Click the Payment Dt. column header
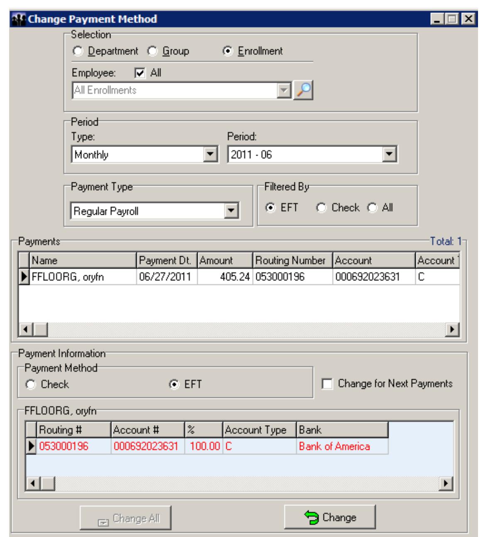483x537 pixels. coord(167,260)
